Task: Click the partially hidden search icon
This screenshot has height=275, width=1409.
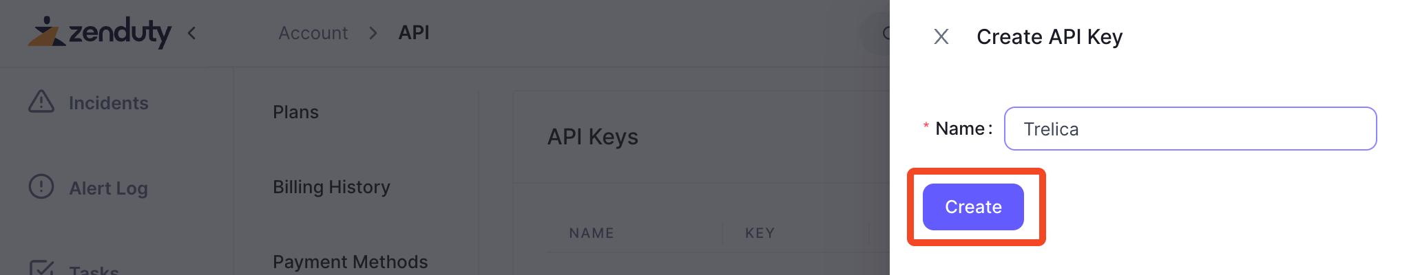Action: (x=885, y=33)
